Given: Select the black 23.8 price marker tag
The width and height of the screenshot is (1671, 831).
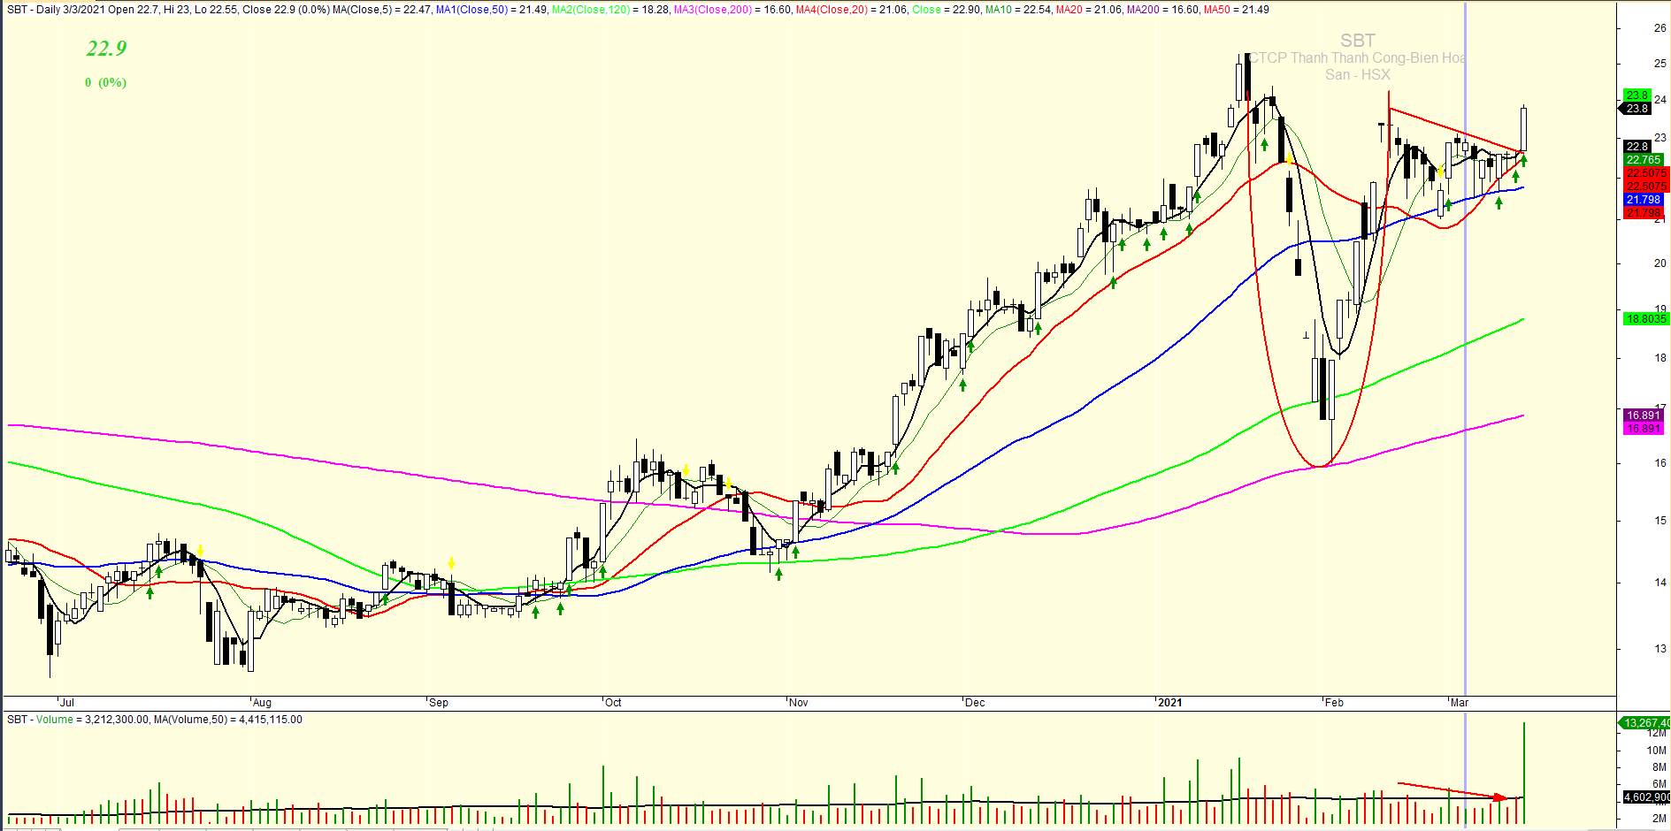Looking at the screenshot, I should pyautogui.click(x=1637, y=109).
